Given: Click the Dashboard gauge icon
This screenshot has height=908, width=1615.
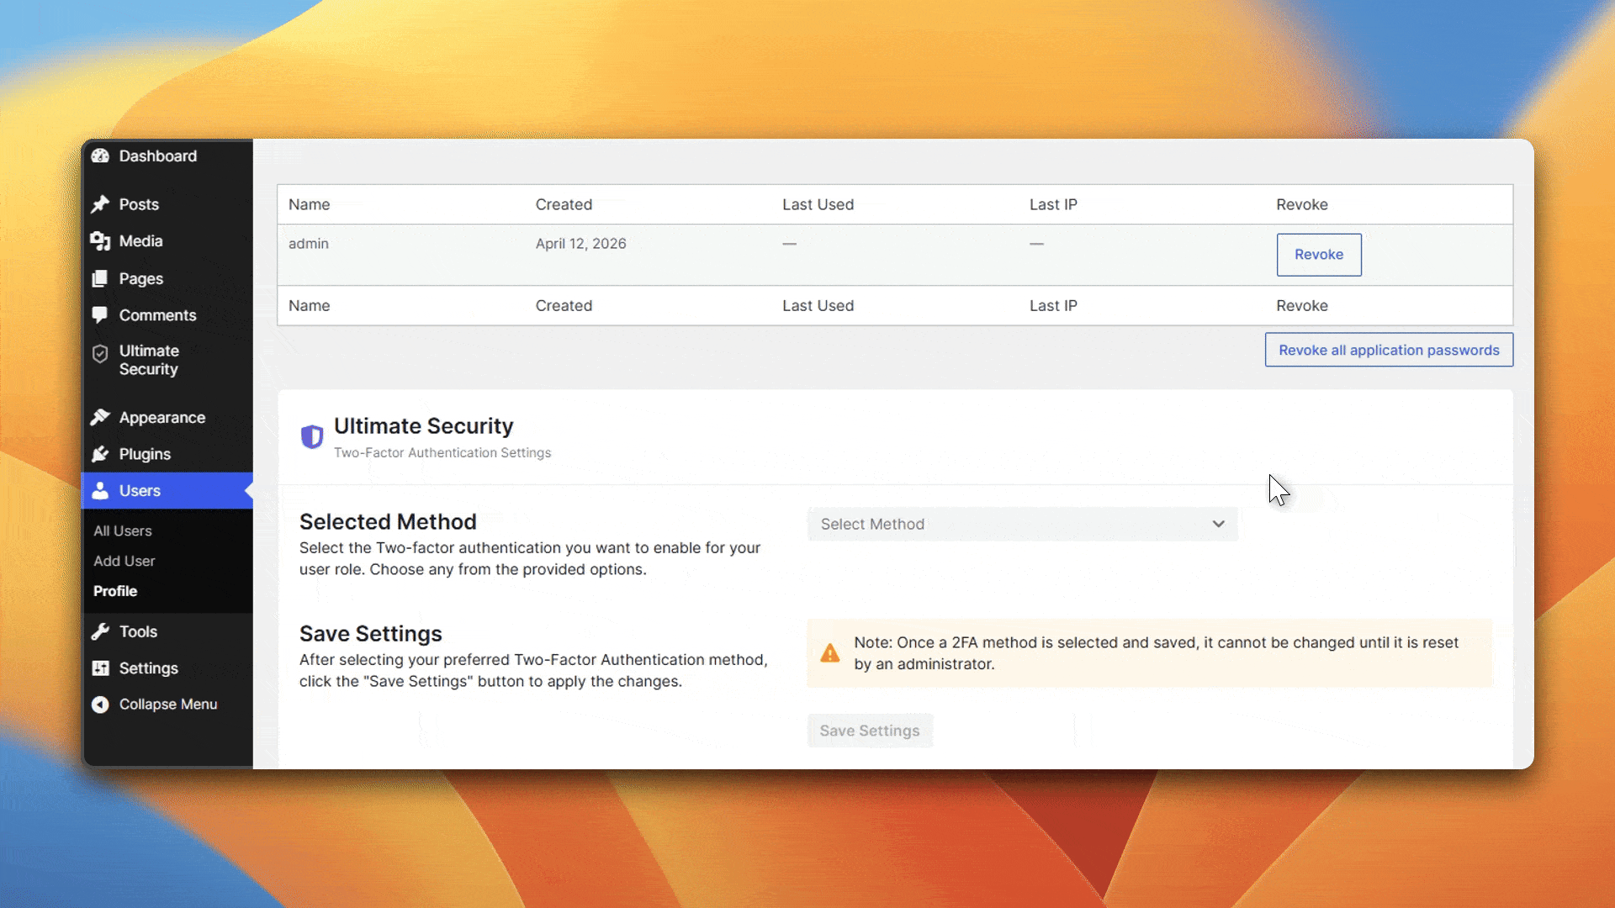Looking at the screenshot, I should tap(100, 156).
